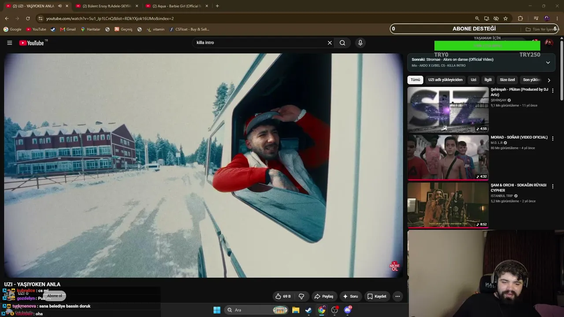The width and height of the screenshot is (564, 317).
Task: Select the 'UZI adlı yükleyiciden' chip
Action: click(445, 80)
